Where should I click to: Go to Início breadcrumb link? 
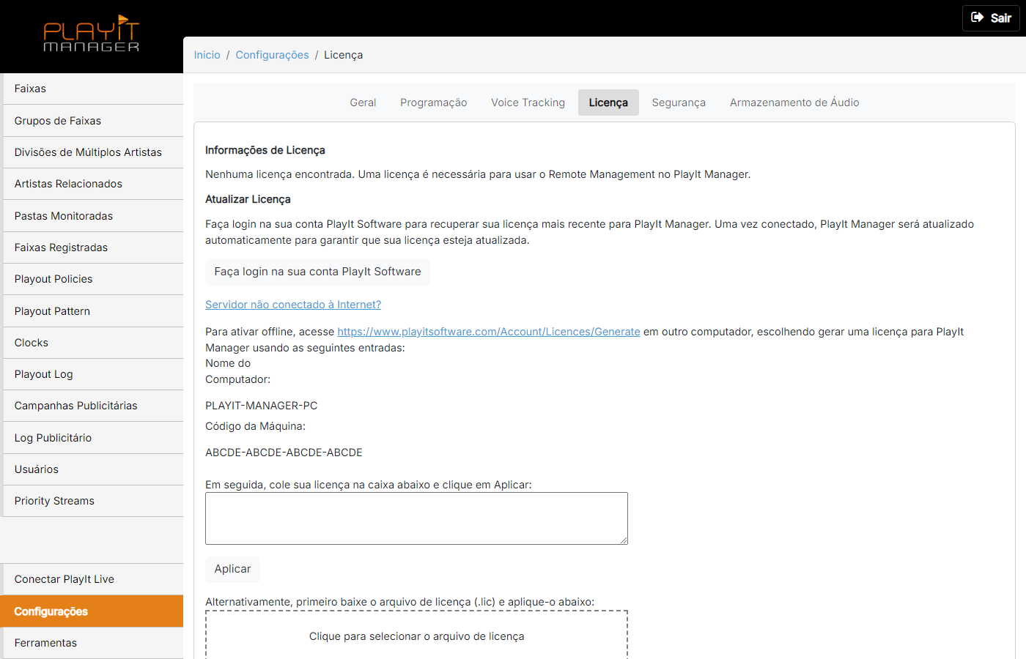(207, 55)
